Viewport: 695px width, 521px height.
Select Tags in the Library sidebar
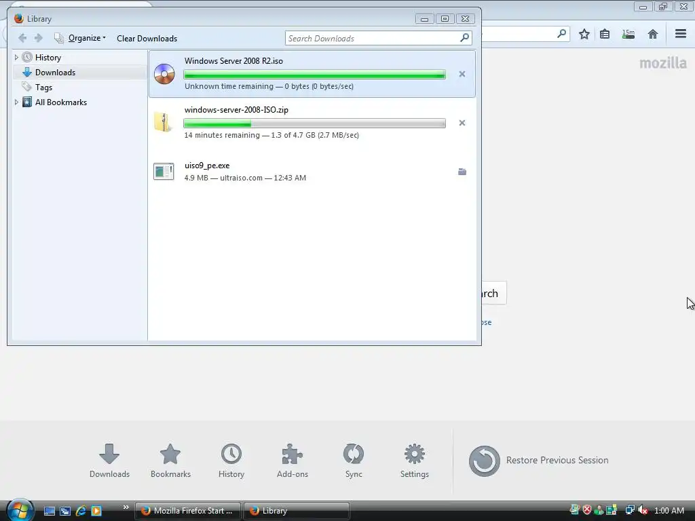(x=43, y=88)
